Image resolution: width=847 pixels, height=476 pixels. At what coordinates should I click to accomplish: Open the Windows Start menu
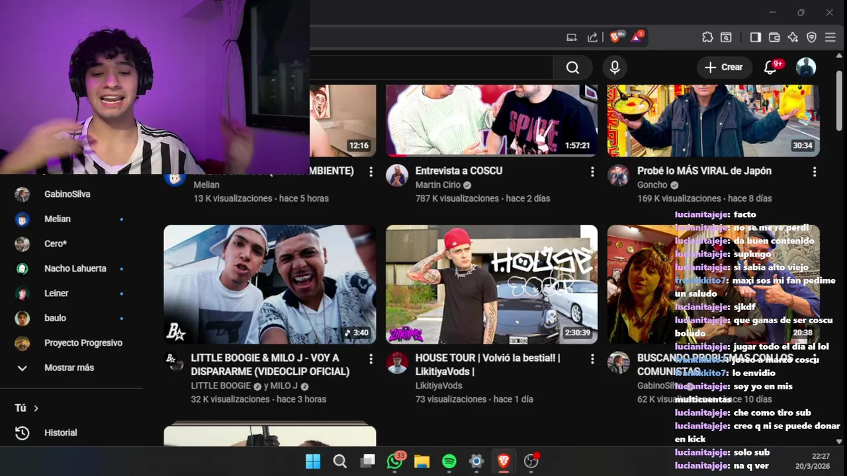313,461
